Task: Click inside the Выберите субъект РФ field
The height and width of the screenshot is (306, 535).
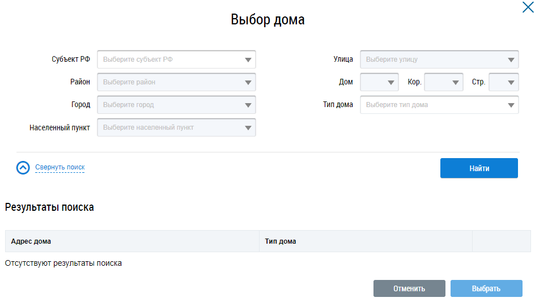Action: pos(170,59)
